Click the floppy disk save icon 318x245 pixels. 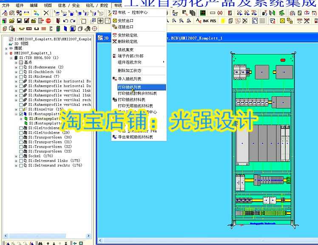click(19, 21)
